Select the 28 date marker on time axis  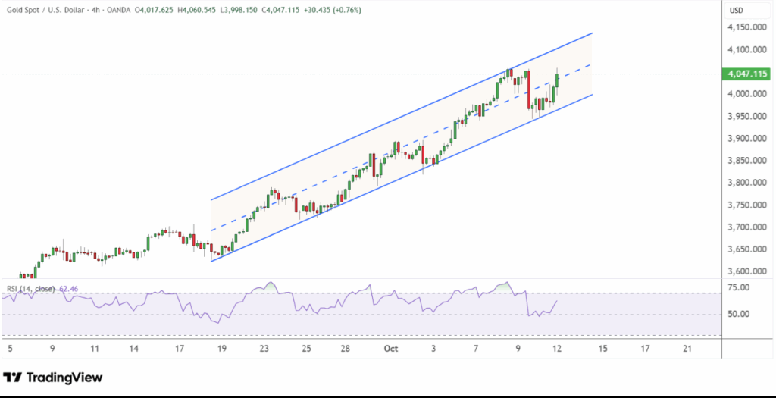coord(345,349)
